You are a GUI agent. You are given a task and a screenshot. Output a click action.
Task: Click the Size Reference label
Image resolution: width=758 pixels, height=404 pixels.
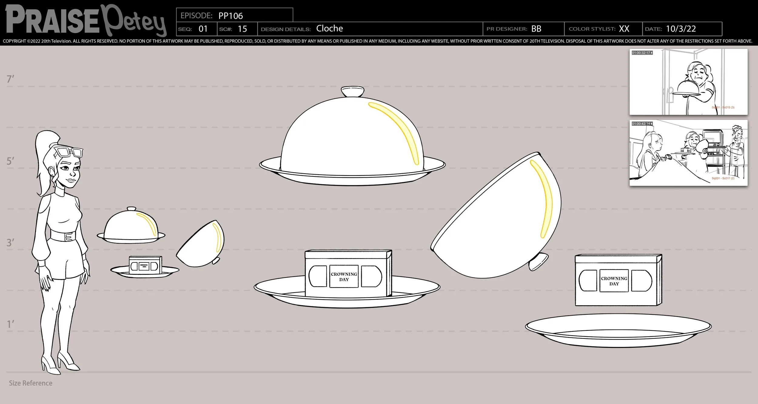[x=31, y=383]
